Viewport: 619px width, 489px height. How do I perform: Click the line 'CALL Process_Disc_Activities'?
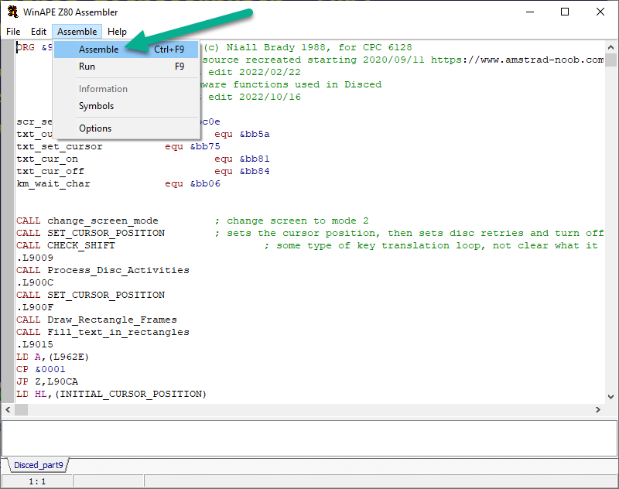103,270
